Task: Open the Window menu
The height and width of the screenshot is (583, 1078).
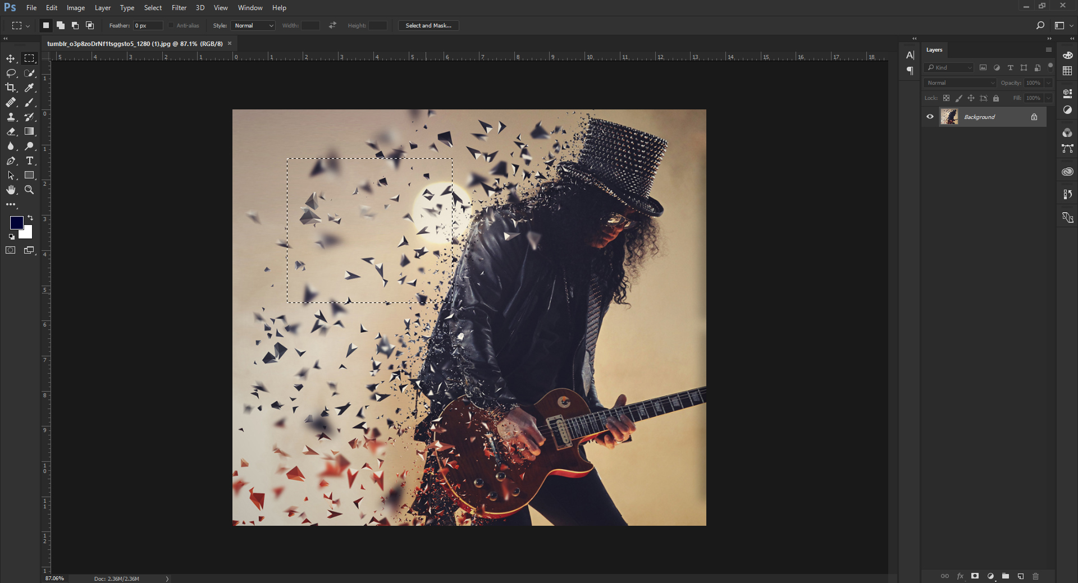Action: [x=250, y=8]
